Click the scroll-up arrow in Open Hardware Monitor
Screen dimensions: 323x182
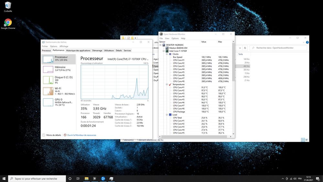click(233, 42)
